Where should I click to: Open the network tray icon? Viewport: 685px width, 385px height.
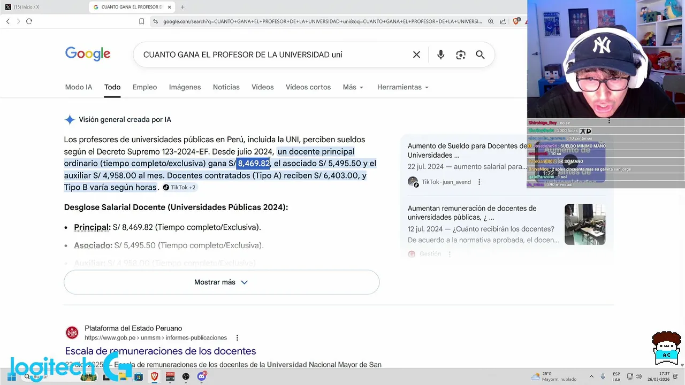[x=630, y=377]
